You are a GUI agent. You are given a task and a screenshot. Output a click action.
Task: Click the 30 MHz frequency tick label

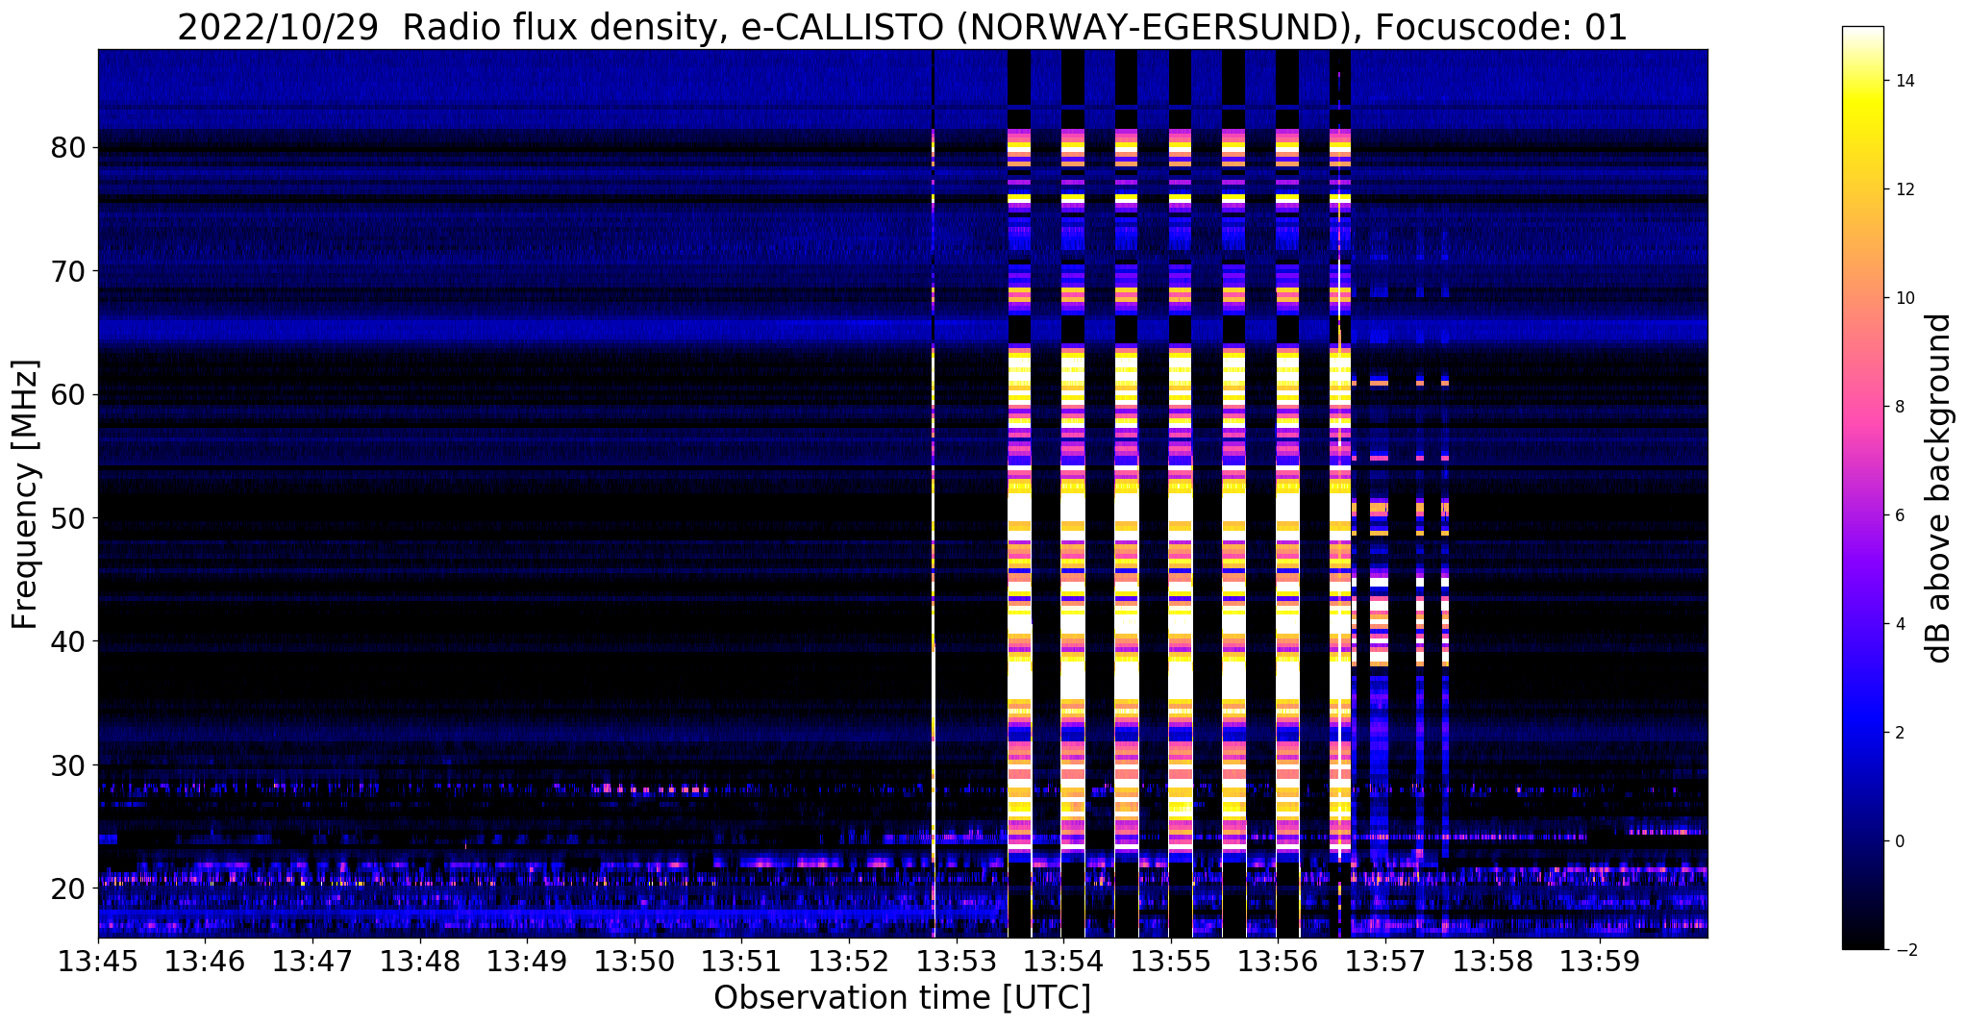(69, 765)
